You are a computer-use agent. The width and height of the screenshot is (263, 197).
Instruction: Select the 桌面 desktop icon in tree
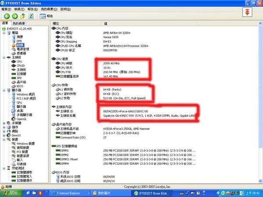14,111
